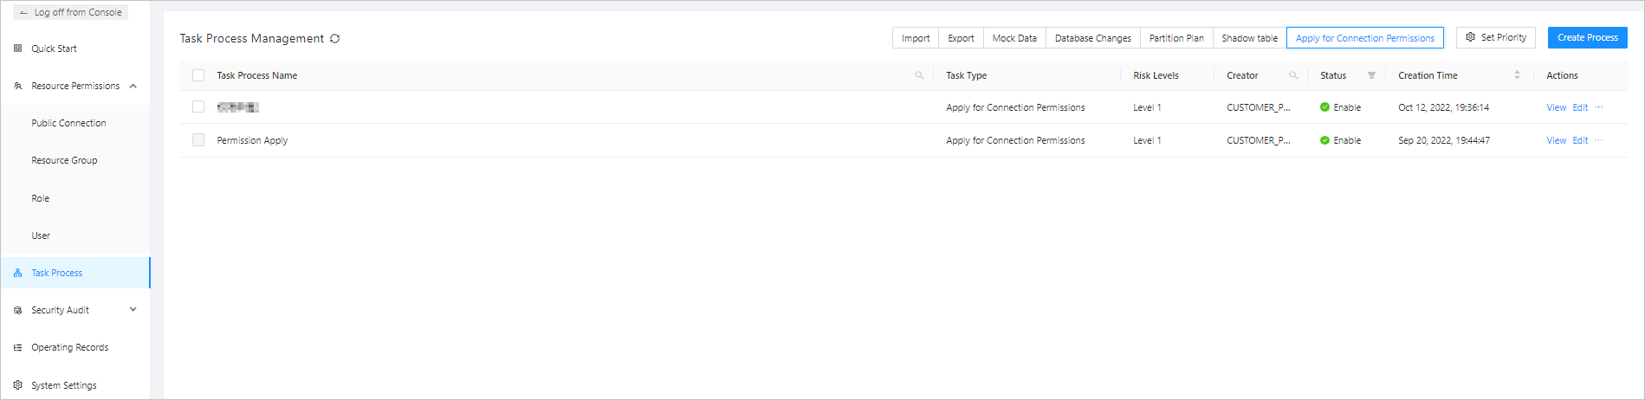Viewport: 1645px width, 400px height.
Task: Switch to the Shadow table tab
Action: pyautogui.click(x=1249, y=38)
